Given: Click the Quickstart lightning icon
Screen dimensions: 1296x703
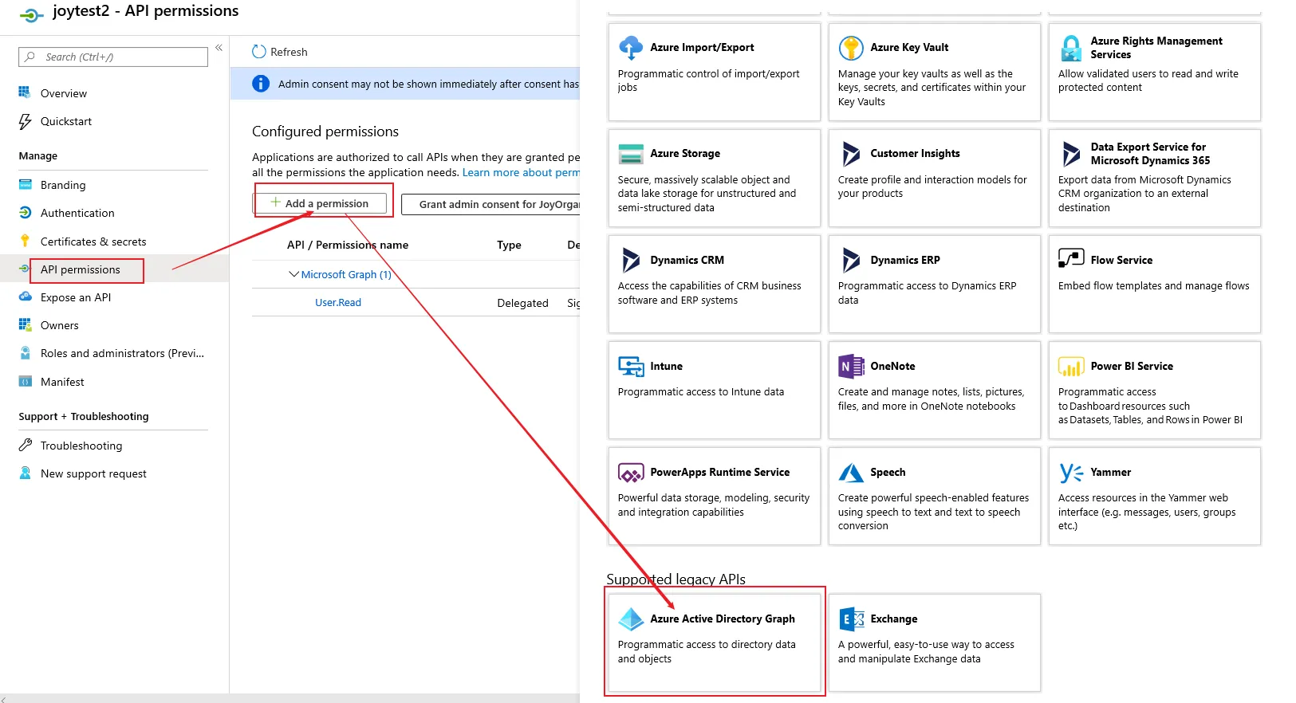Looking at the screenshot, I should 25,121.
